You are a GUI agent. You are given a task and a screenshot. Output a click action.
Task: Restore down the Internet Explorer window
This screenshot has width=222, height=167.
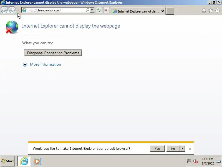[214, 3]
